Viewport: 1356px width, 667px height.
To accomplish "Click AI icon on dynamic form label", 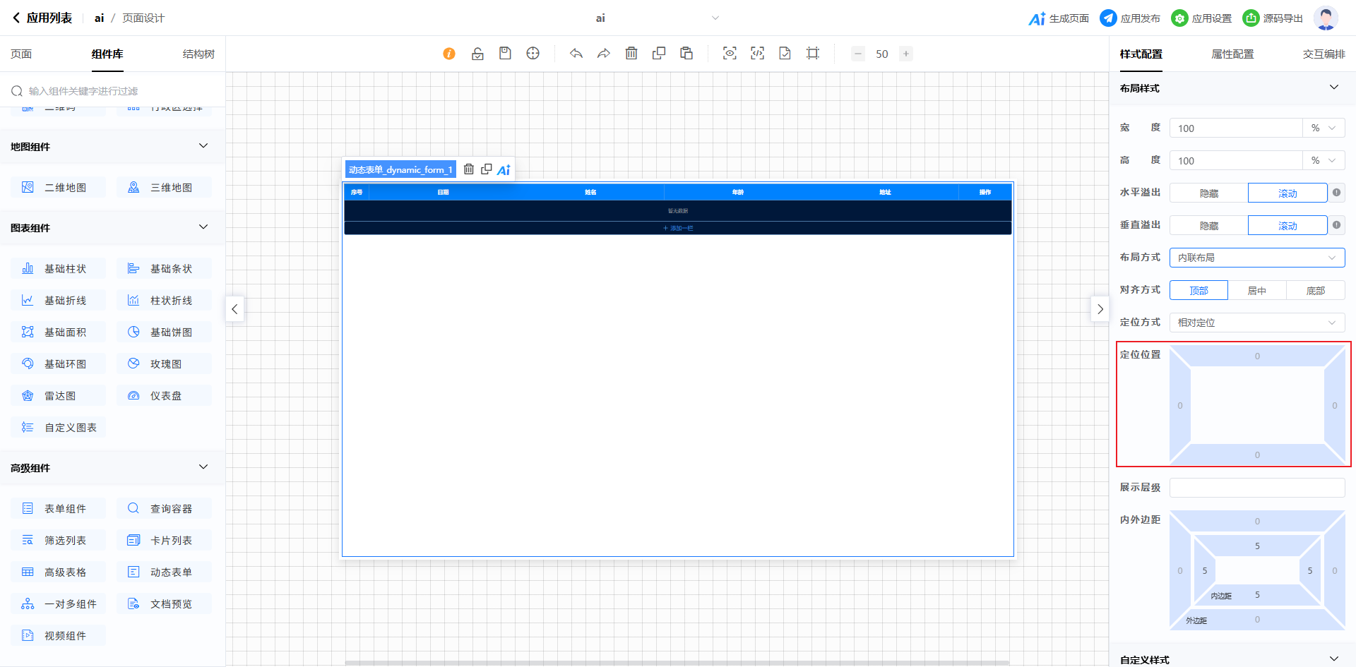I will coord(504,169).
